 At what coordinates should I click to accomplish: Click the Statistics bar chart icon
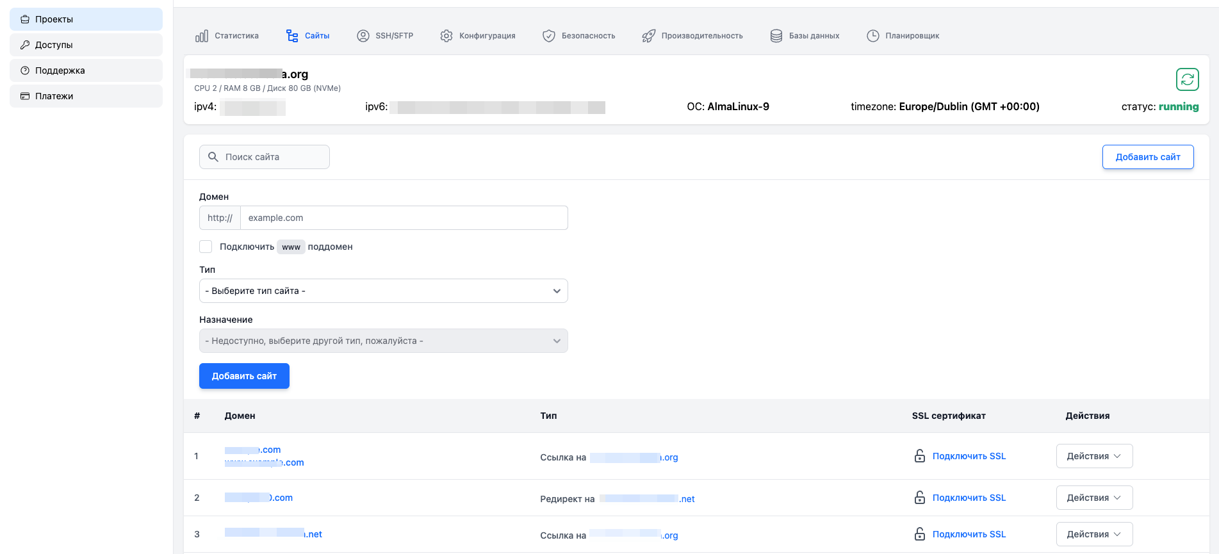click(x=202, y=36)
